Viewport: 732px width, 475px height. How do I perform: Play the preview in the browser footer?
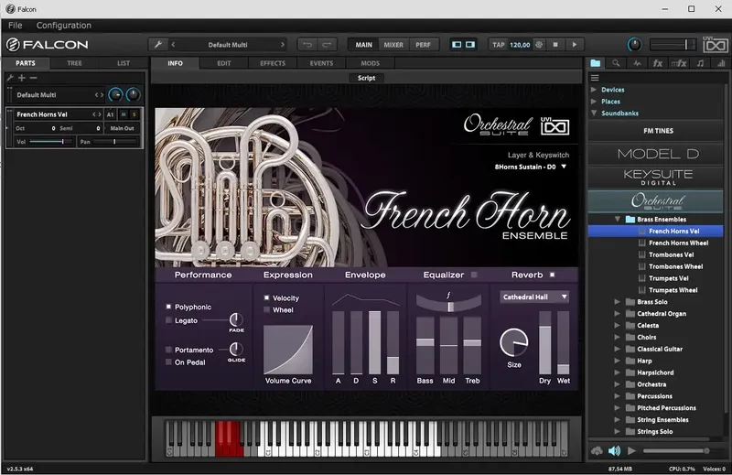click(x=631, y=450)
